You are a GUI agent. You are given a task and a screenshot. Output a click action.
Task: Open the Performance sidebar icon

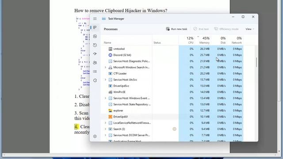95,36
